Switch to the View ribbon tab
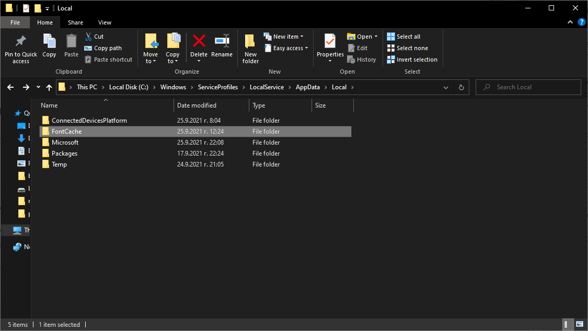Viewport: 588px width, 331px height. pos(105,22)
